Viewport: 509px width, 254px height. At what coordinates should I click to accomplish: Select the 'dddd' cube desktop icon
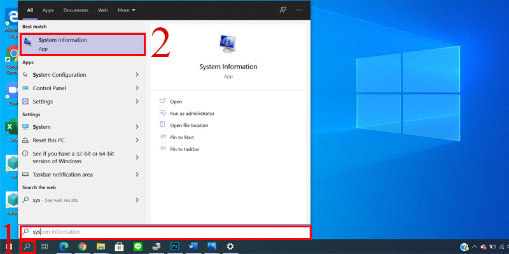[x=12, y=203]
